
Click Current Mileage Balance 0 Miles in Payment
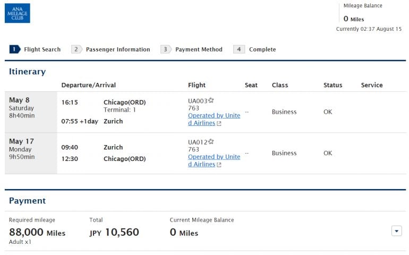point(184,233)
